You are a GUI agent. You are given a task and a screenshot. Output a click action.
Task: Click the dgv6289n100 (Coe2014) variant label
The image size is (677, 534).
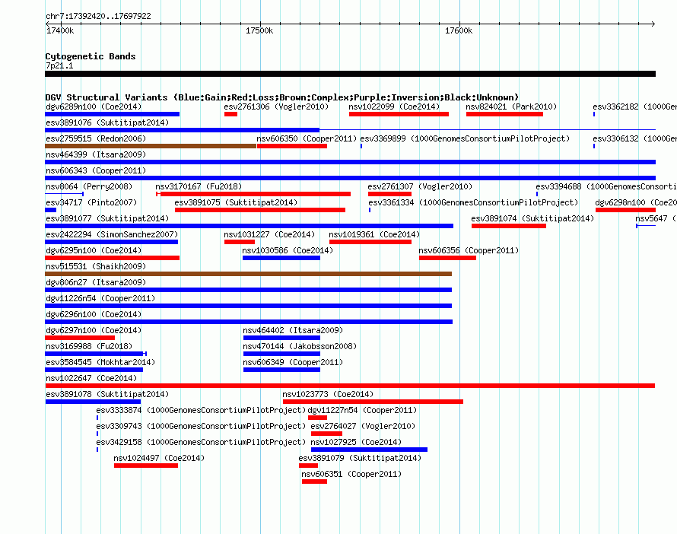(x=94, y=106)
